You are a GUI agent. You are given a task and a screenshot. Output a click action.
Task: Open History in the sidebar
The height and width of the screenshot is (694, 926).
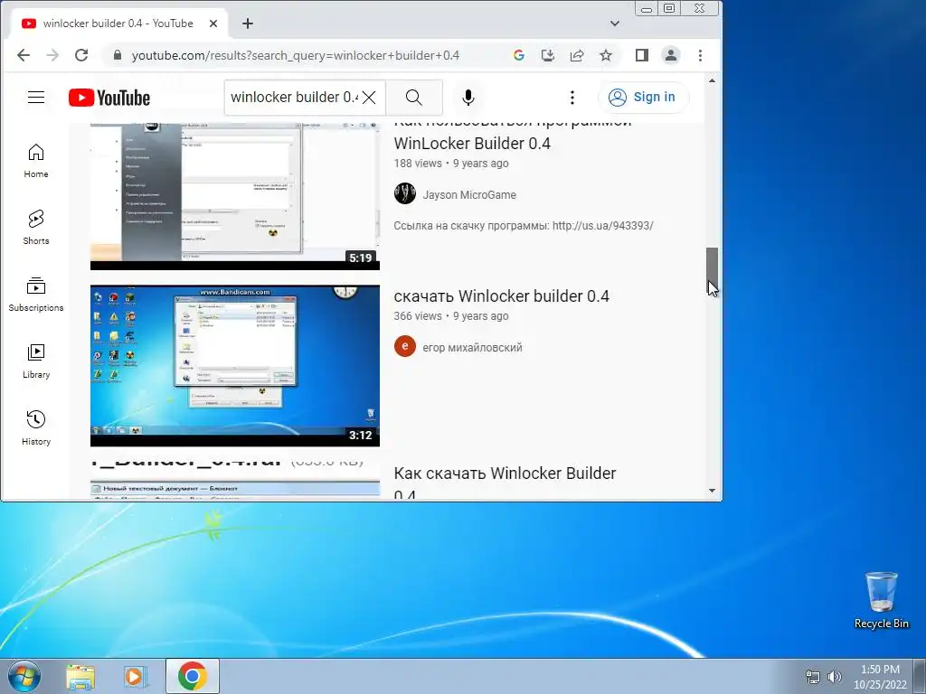click(36, 427)
